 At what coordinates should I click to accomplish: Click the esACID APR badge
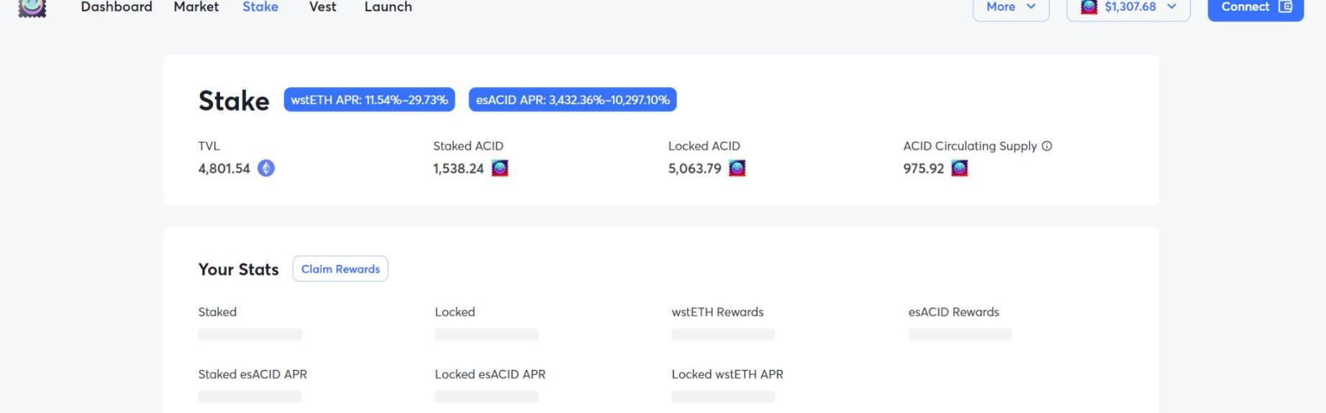(573, 100)
